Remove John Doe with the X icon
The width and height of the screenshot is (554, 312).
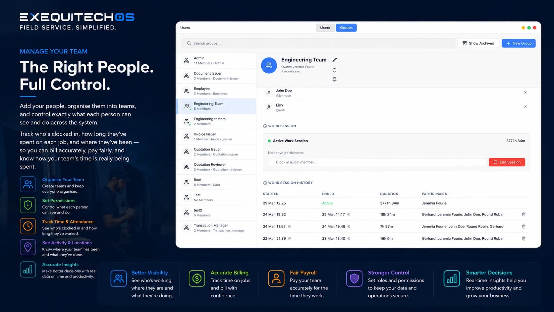pyautogui.click(x=525, y=93)
